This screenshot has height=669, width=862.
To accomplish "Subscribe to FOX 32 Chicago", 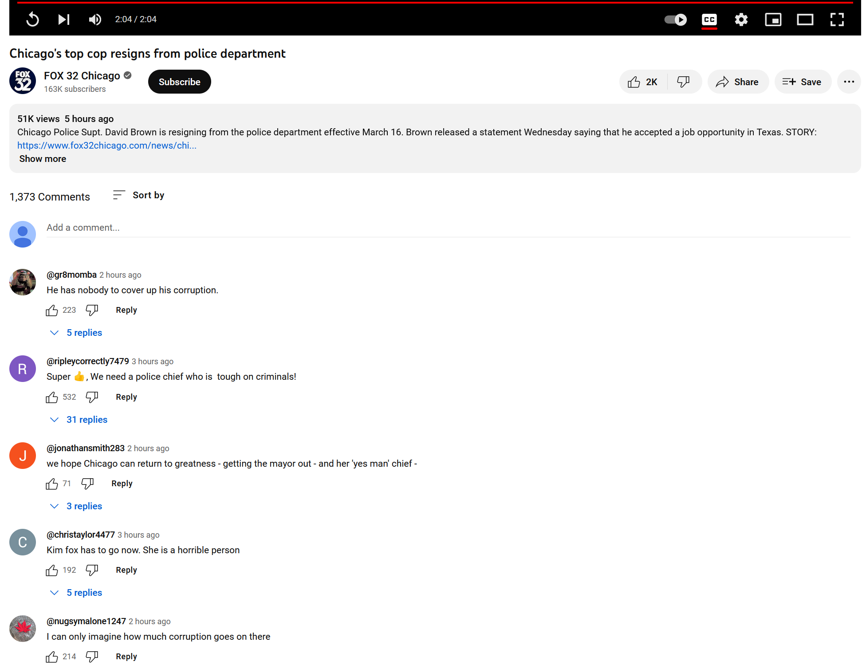I will [x=179, y=82].
